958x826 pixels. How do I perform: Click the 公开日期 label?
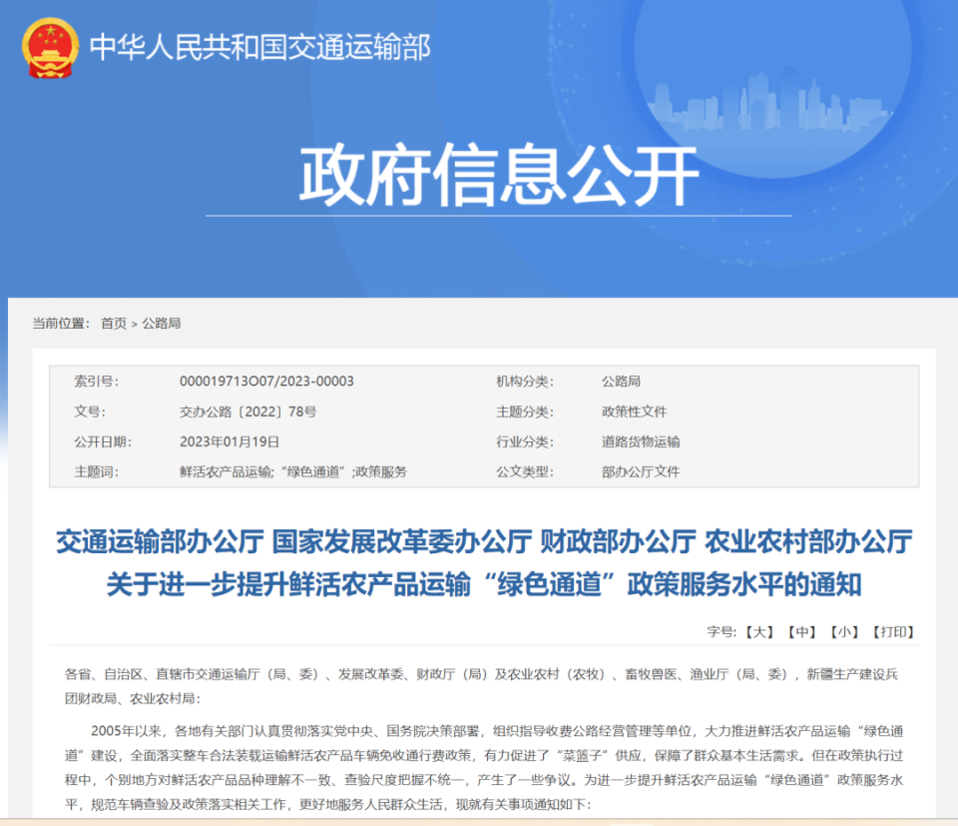click(103, 441)
